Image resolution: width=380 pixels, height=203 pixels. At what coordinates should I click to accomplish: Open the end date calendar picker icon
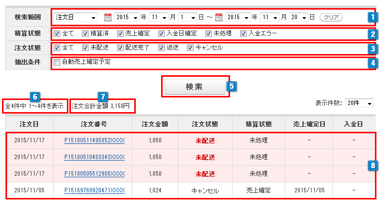pos(218,17)
